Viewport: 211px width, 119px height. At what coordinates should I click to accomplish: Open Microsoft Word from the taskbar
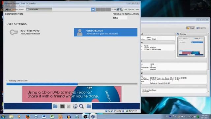click(44, 117)
